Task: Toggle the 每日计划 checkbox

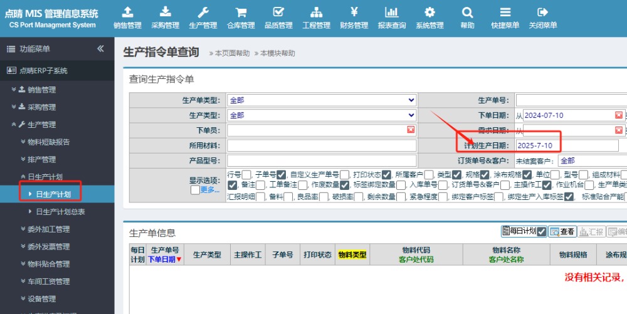Action: pyautogui.click(x=542, y=231)
